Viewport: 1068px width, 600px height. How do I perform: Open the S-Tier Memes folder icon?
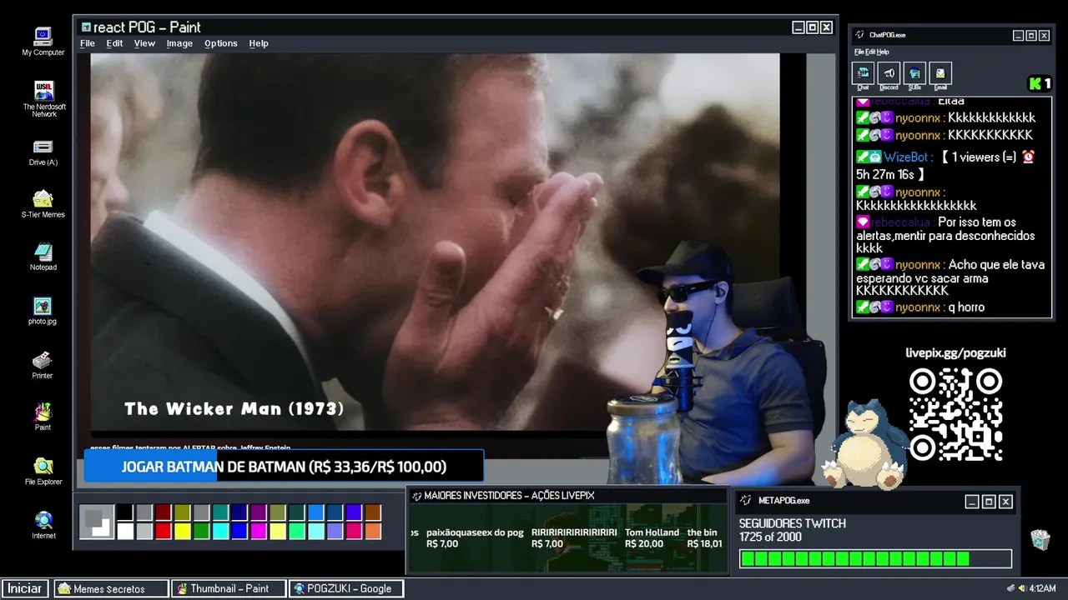tap(43, 204)
